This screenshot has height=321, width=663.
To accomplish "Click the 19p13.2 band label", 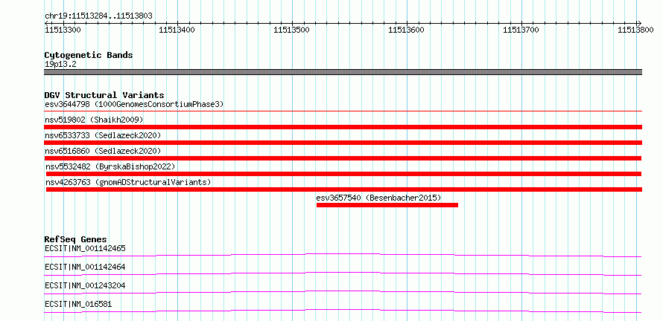I will tap(60, 65).
